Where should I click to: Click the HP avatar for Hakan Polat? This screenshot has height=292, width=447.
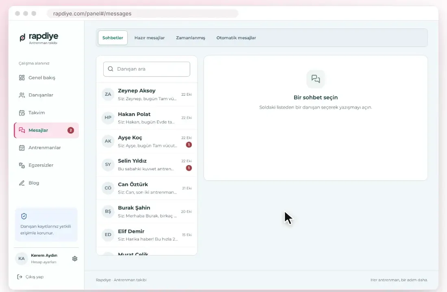pos(108,118)
